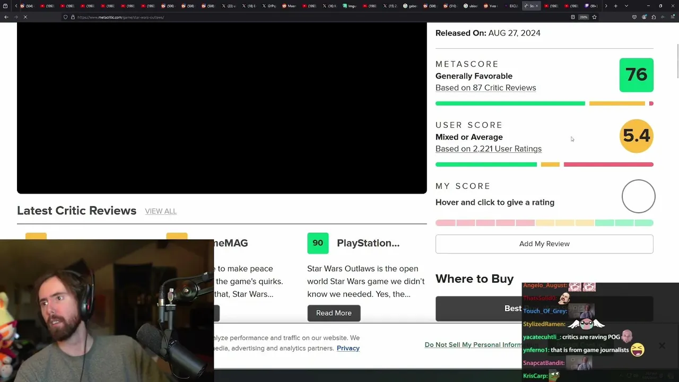Expand the list all tabs chevron

(x=626, y=6)
